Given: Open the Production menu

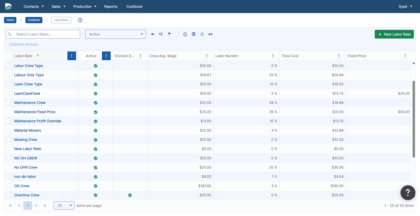Looking at the screenshot, I should click(x=85, y=7).
